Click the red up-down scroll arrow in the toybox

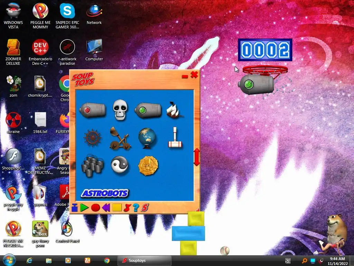click(197, 157)
